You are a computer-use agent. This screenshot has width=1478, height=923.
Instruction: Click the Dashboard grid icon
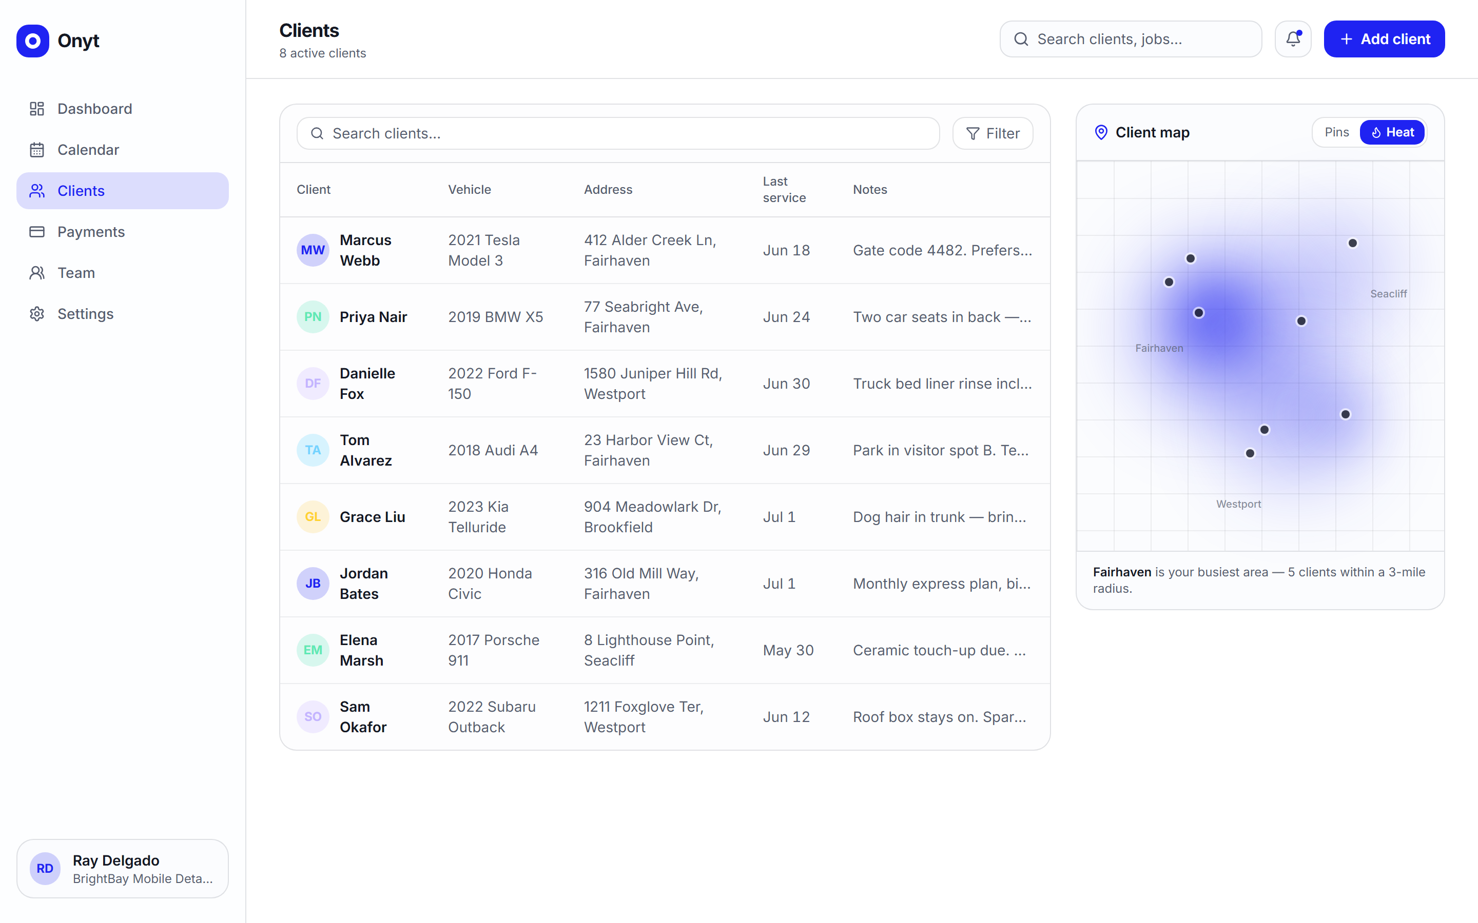tap(37, 109)
